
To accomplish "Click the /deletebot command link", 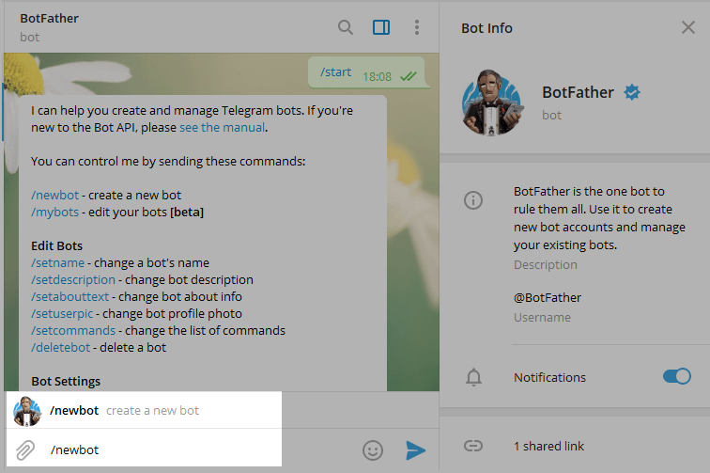I will [x=60, y=347].
